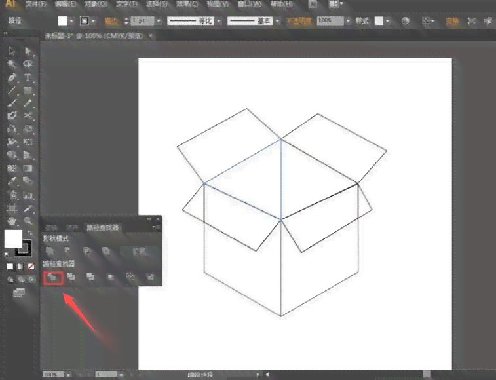Click the Minus Back pathfinder icon

point(150,277)
